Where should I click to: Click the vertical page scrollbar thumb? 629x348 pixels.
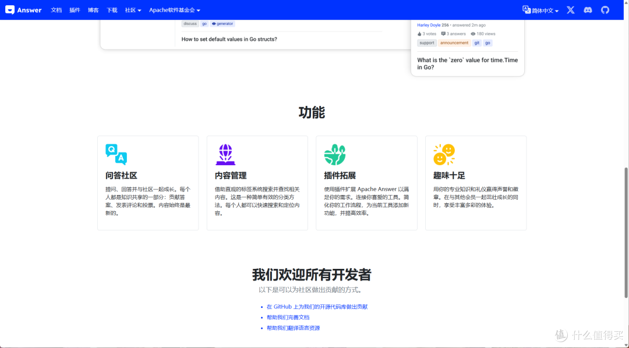[x=626, y=233]
